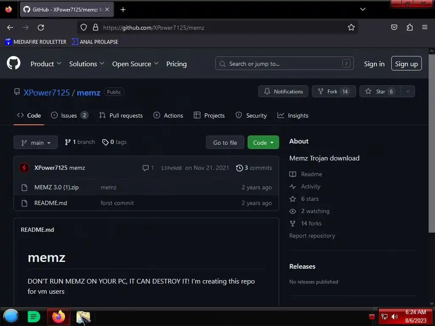
Task: Open the second bookmark in the bookmarks bar
Action: [95, 42]
